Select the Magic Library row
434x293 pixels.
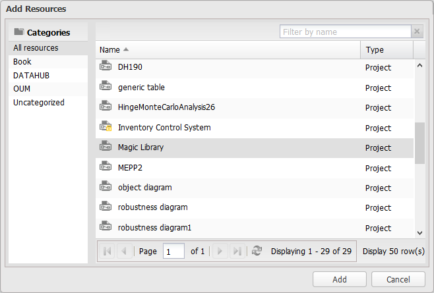[x=231, y=147]
